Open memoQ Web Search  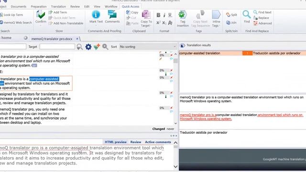coord(16,22)
